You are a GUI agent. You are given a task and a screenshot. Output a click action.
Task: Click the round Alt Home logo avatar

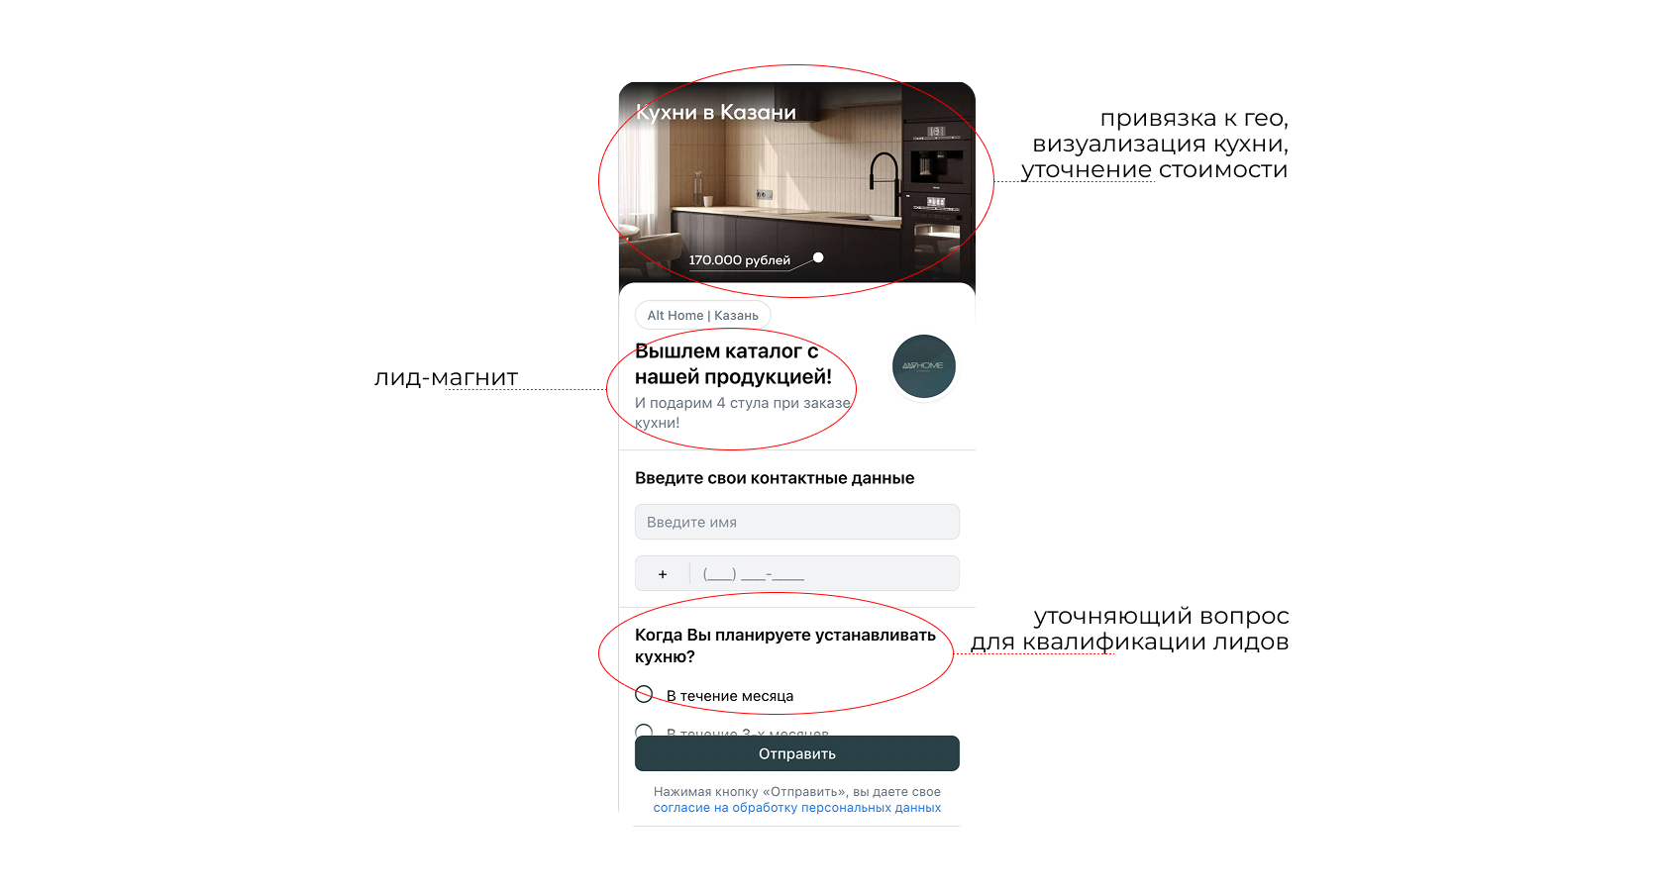[x=924, y=366]
